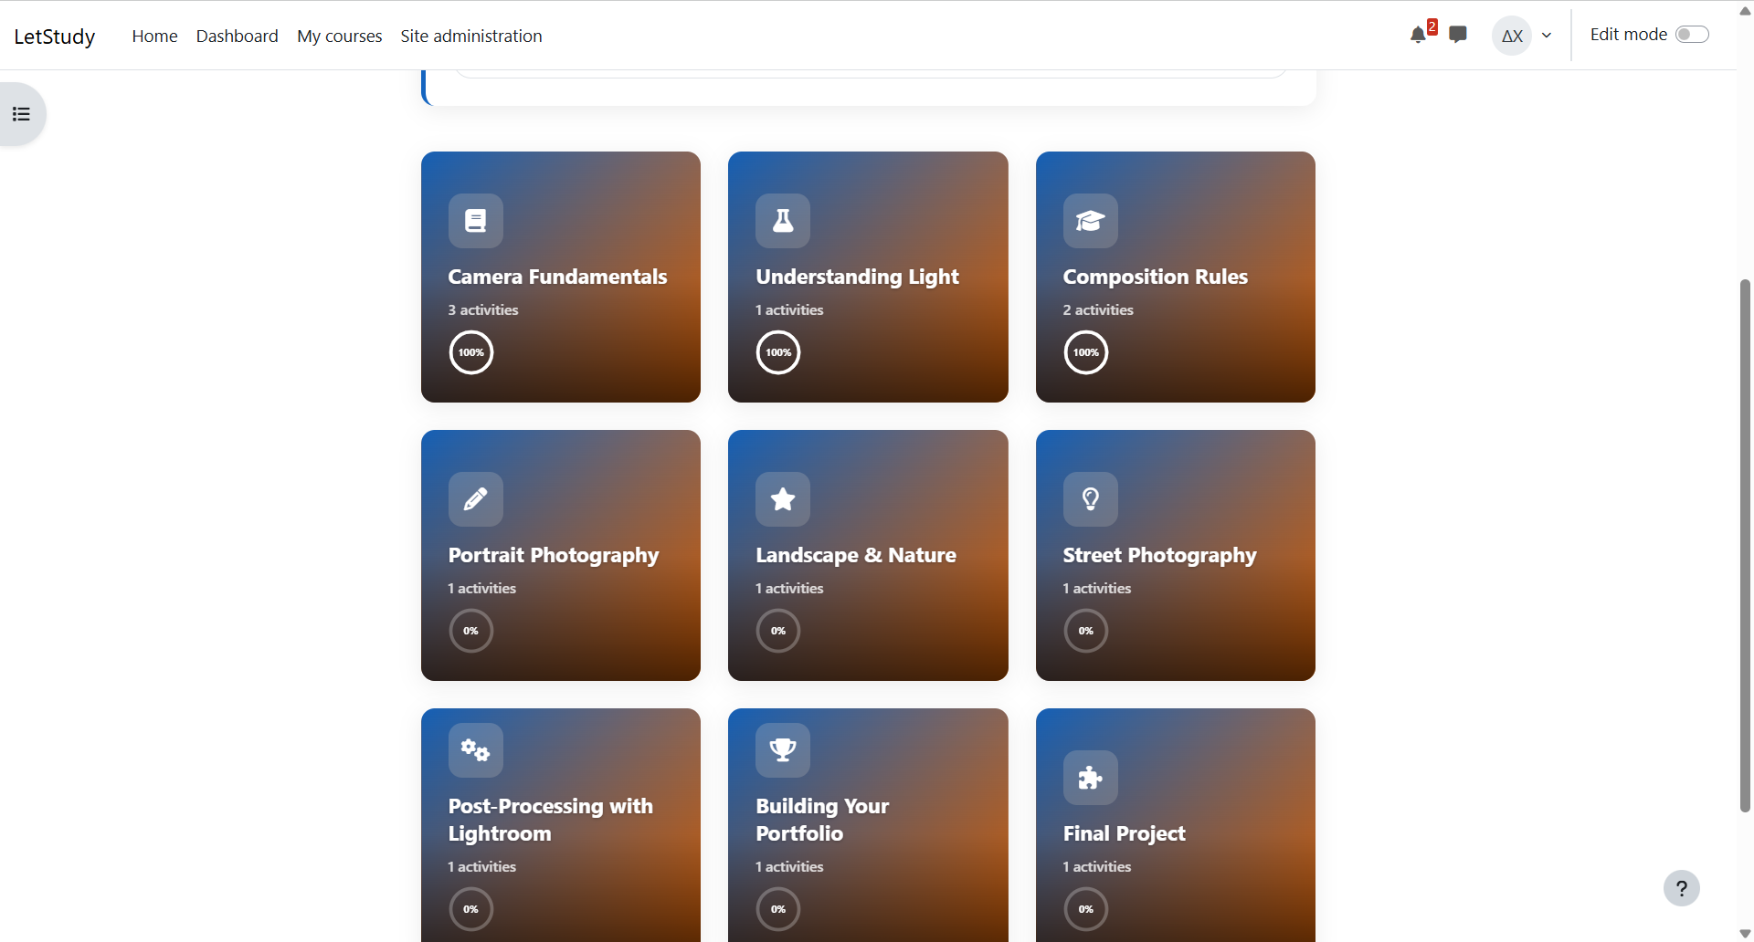Click the pencil icon on Portrait Photography card
This screenshot has height=942, width=1754.
tap(475, 499)
